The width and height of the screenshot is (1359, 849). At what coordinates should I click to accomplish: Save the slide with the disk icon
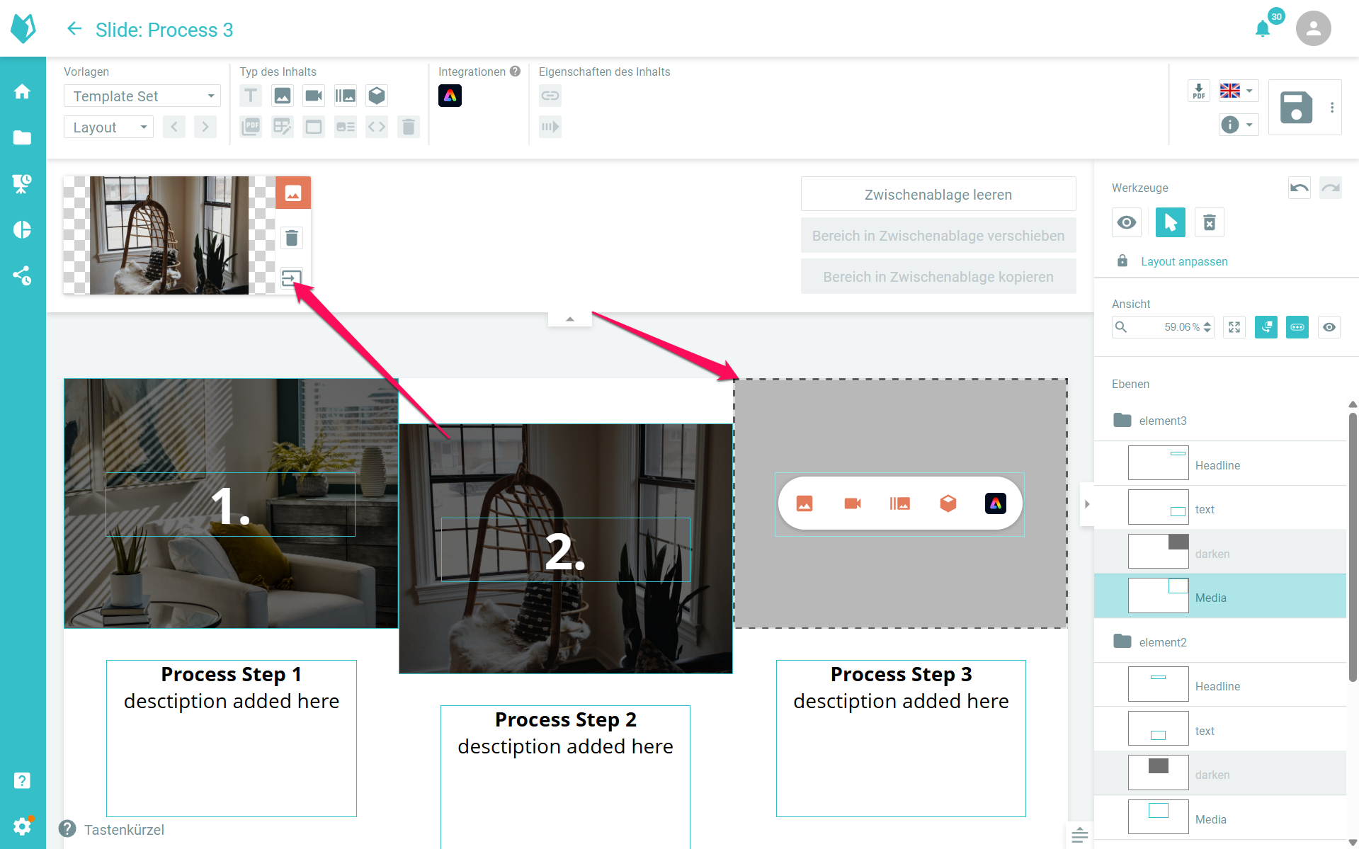click(1296, 108)
